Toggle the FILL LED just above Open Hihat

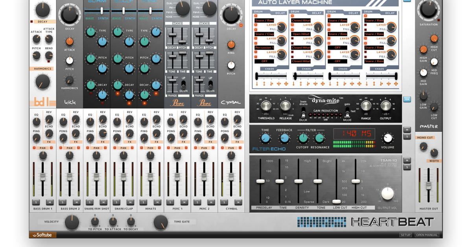(x=293, y=29)
